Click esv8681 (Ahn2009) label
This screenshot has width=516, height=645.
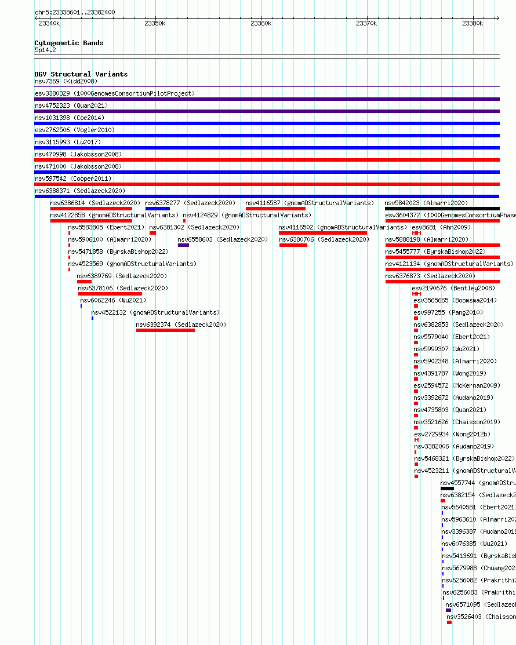[441, 227]
